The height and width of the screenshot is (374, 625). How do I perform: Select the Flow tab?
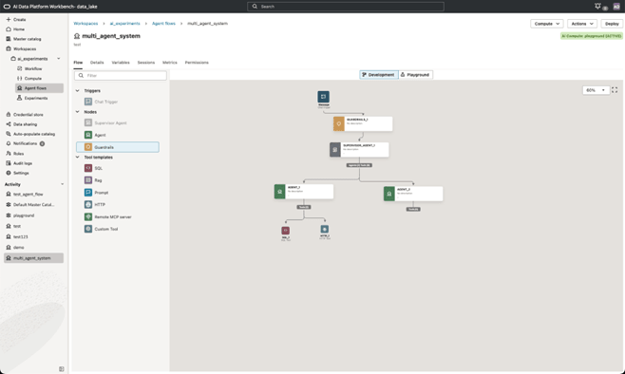78,63
